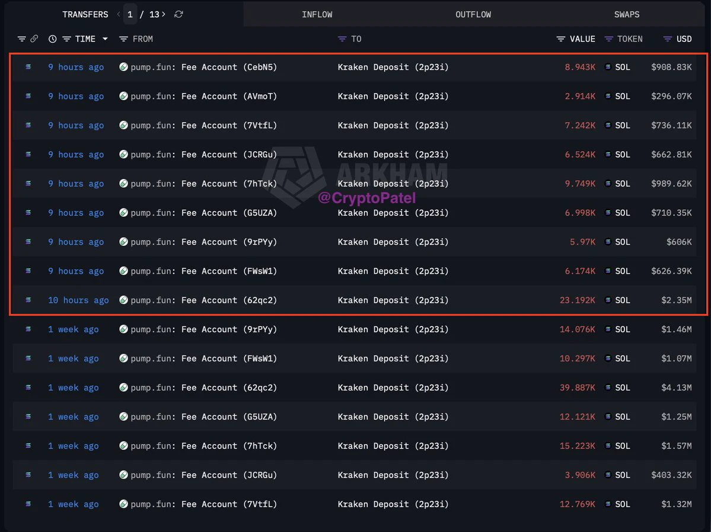The image size is (711, 532).
Task: Open pump.fun Fee Account (AVmoT) link
Action: pyautogui.click(x=203, y=96)
